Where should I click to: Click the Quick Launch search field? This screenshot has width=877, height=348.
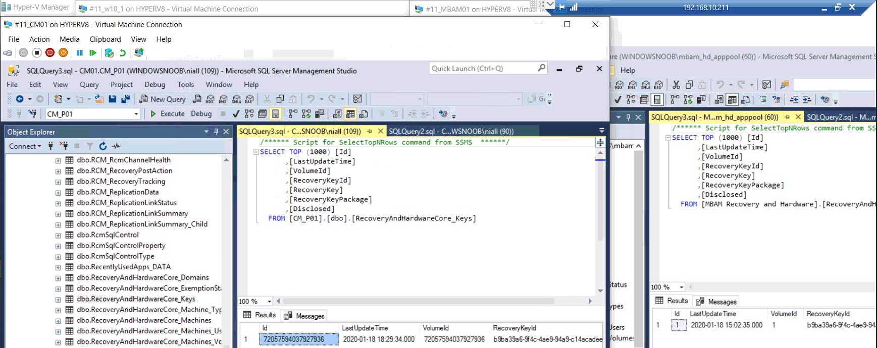488,69
